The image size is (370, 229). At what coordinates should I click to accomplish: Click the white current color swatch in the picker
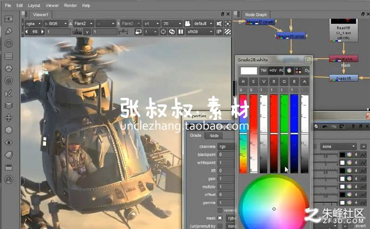pos(249,71)
